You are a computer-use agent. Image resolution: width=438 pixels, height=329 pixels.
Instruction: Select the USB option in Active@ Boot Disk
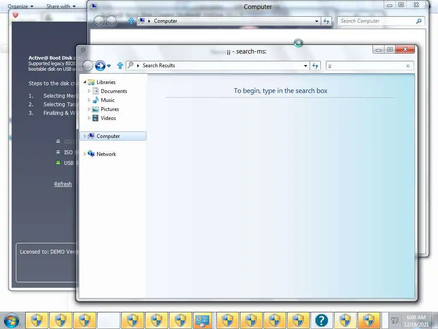pos(58,162)
